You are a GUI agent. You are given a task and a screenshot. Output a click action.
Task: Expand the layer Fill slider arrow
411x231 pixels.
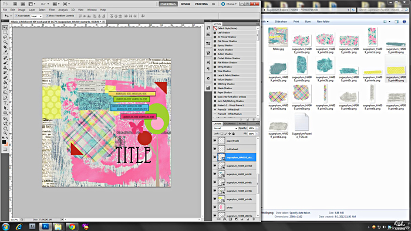(257, 134)
